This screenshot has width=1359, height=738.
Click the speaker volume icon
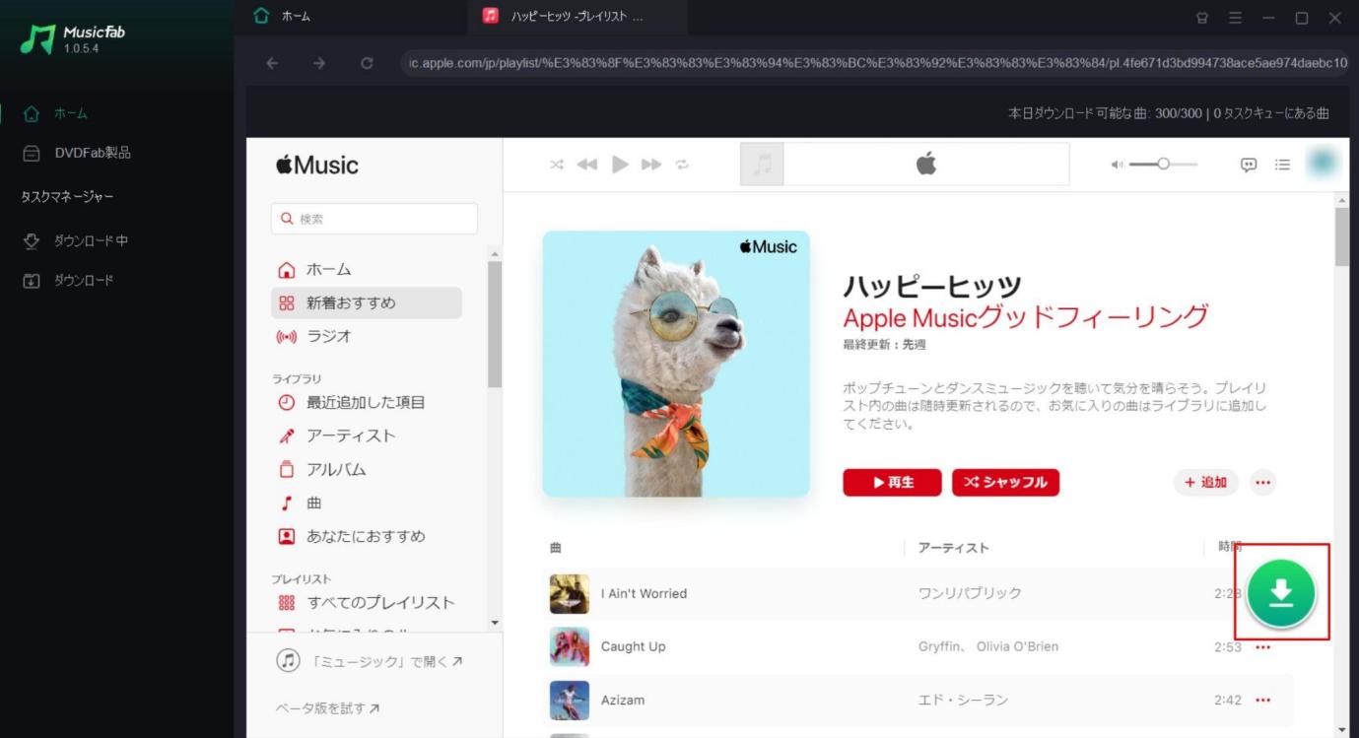pos(1117,165)
